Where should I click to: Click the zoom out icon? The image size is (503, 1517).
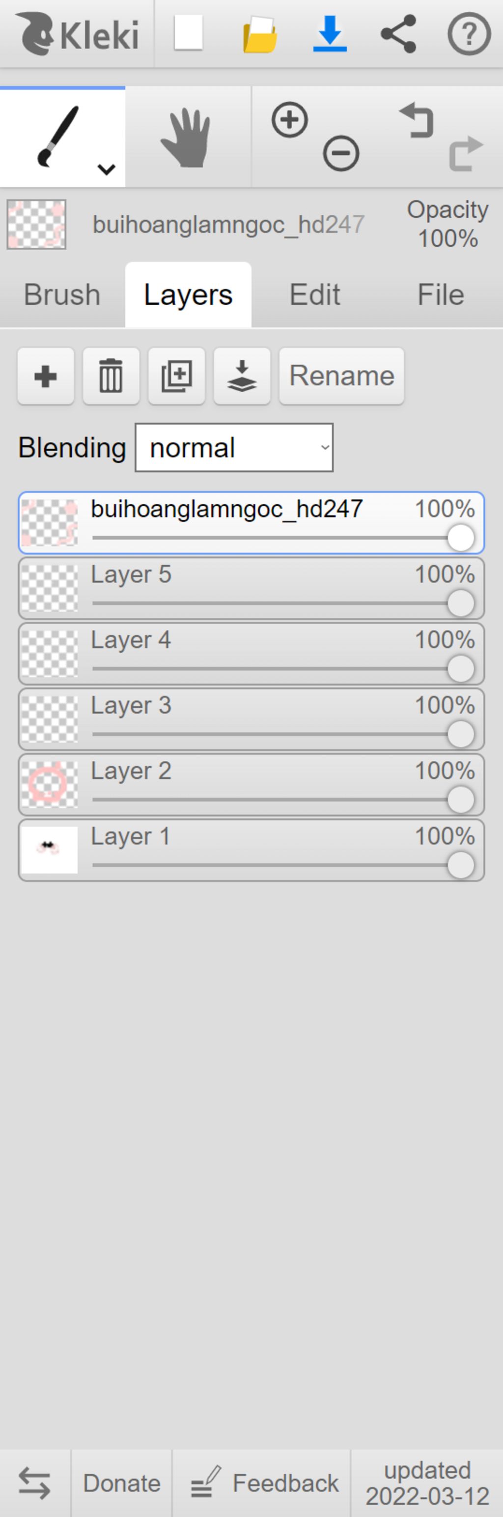tap(341, 154)
